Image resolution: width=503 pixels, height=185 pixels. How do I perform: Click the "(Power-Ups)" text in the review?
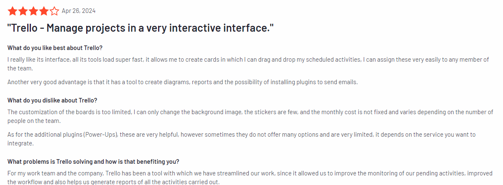(101, 135)
